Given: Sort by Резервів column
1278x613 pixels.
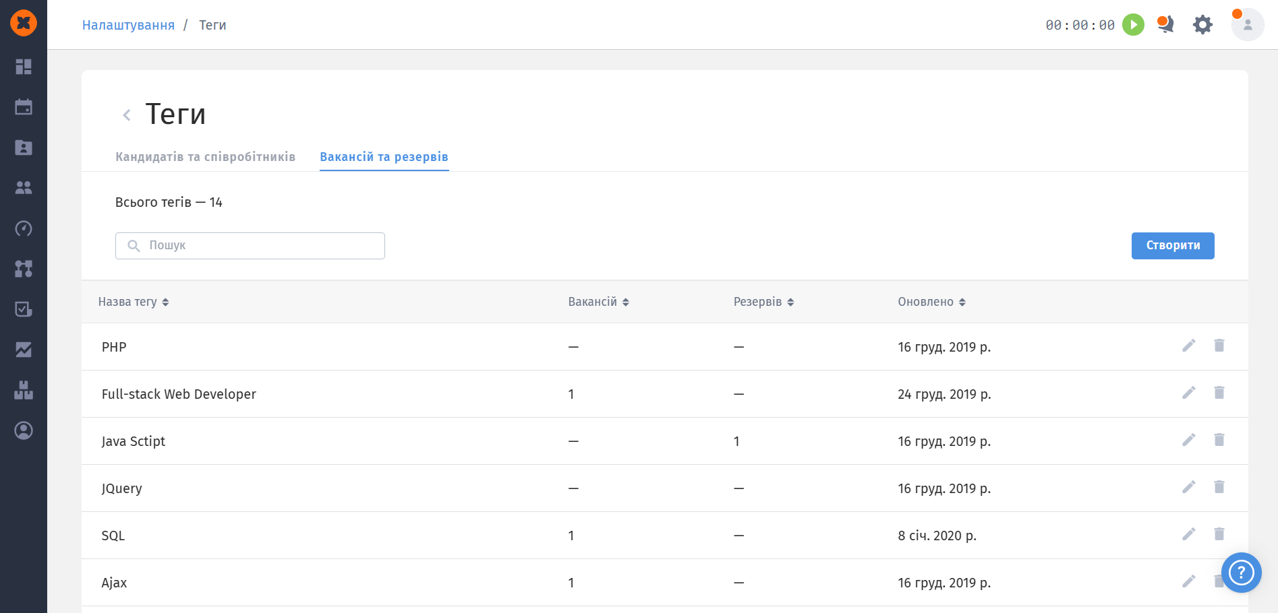Looking at the screenshot, I should coord(764,302).
